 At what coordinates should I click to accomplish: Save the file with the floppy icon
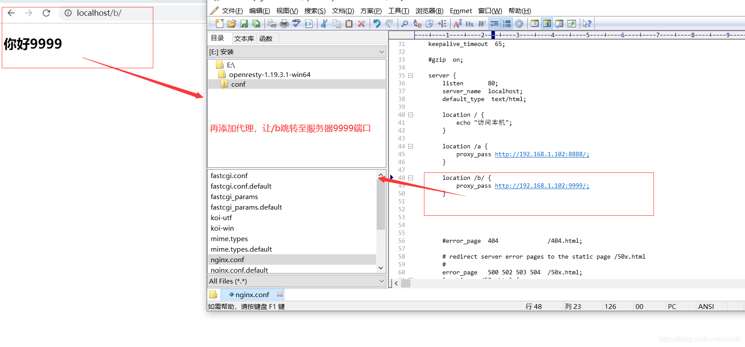click(x=244, y=24)
